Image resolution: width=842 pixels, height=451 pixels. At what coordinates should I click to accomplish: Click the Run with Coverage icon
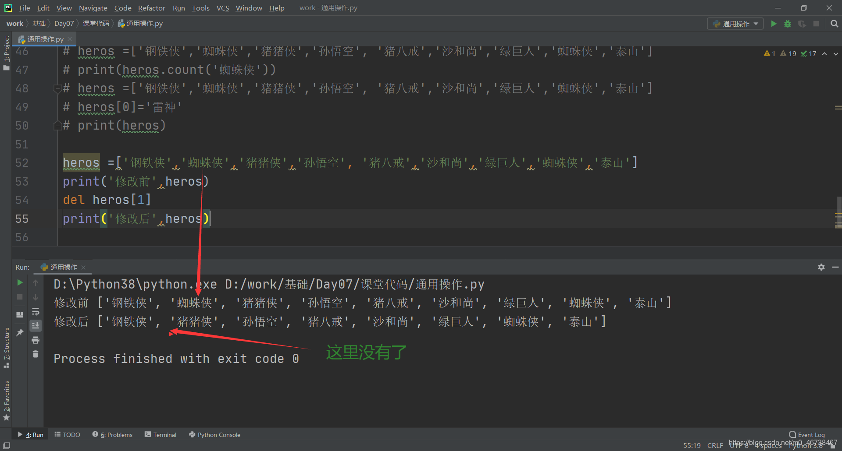pyautogui.click(x=802, y=24)
